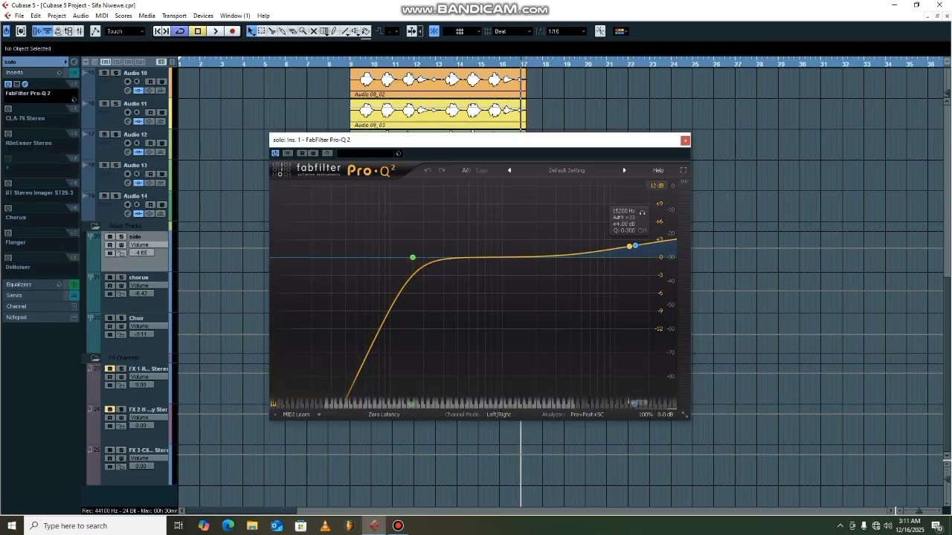The height and width of the screenshot is (535, 952).
Task: Click Go to previous marker transport button
Action: [157, 31]
